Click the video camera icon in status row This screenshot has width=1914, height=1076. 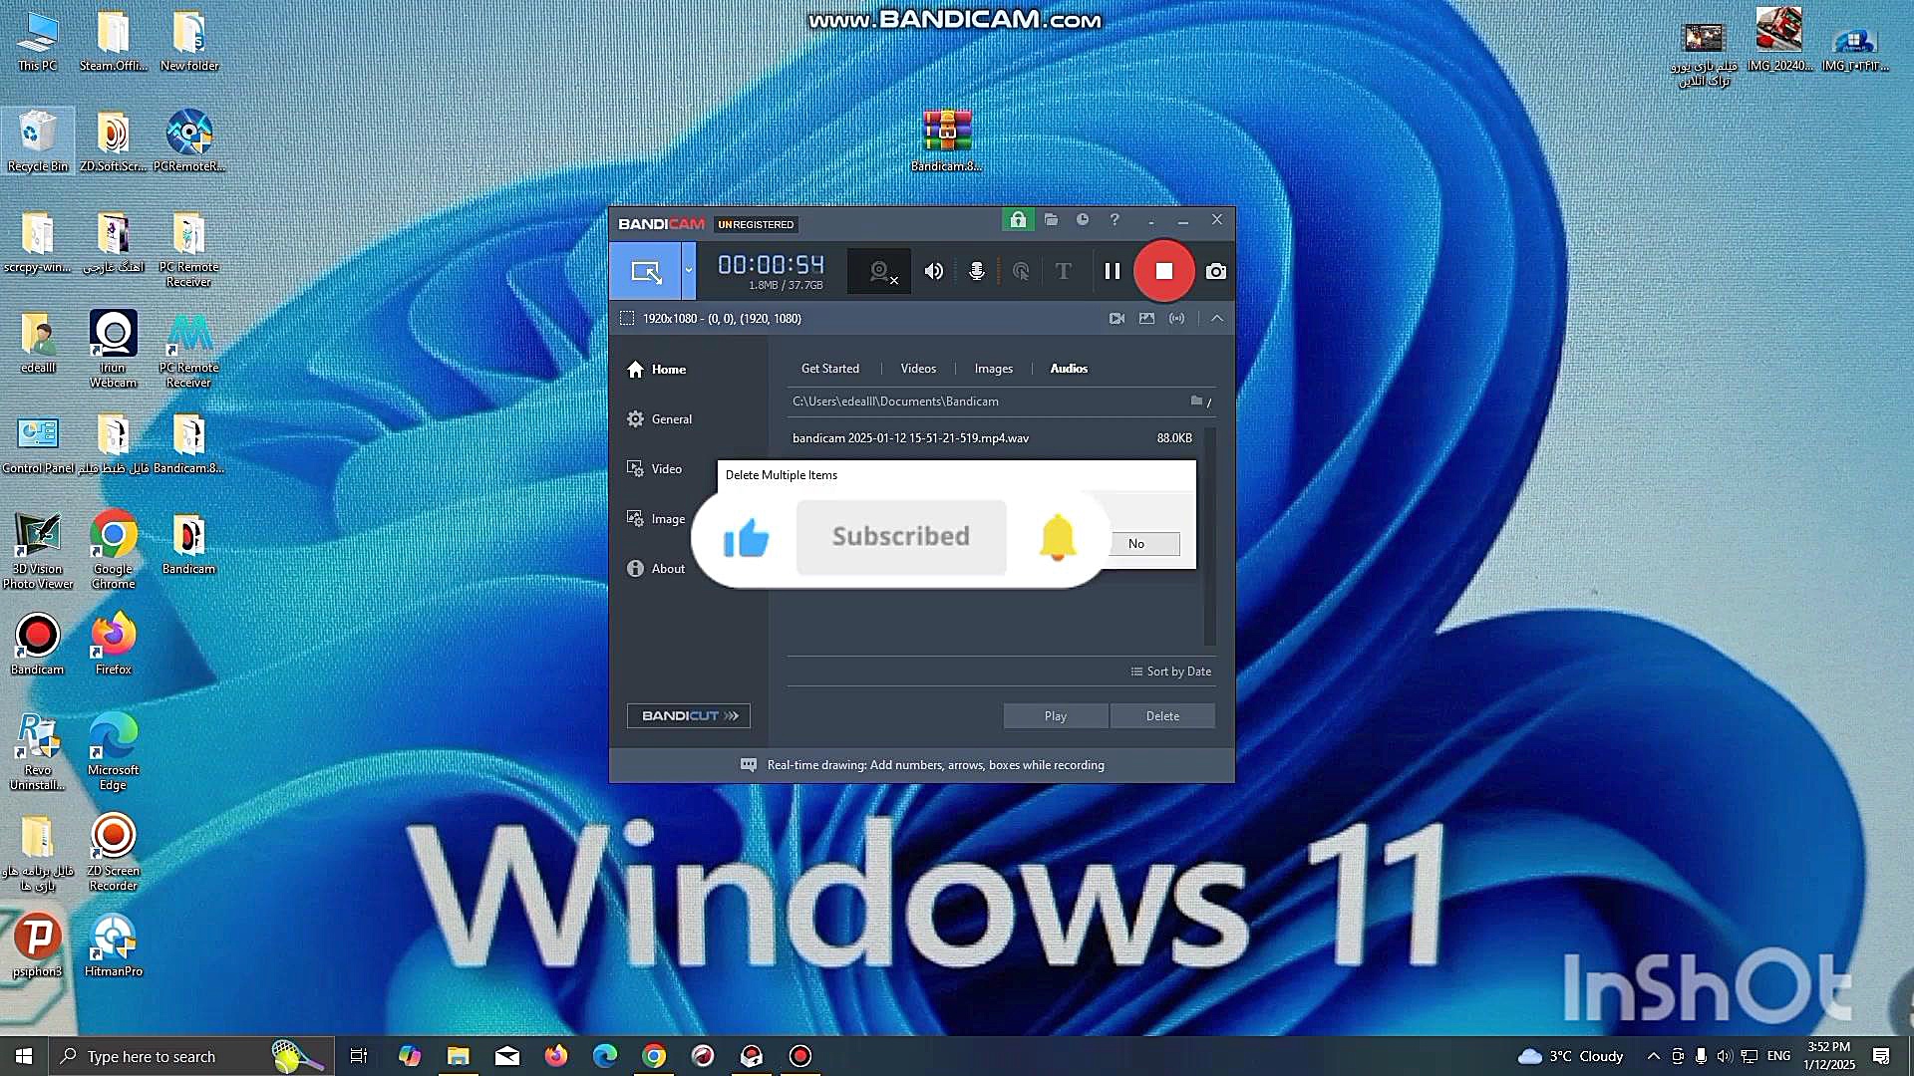tap(1116, 319)
